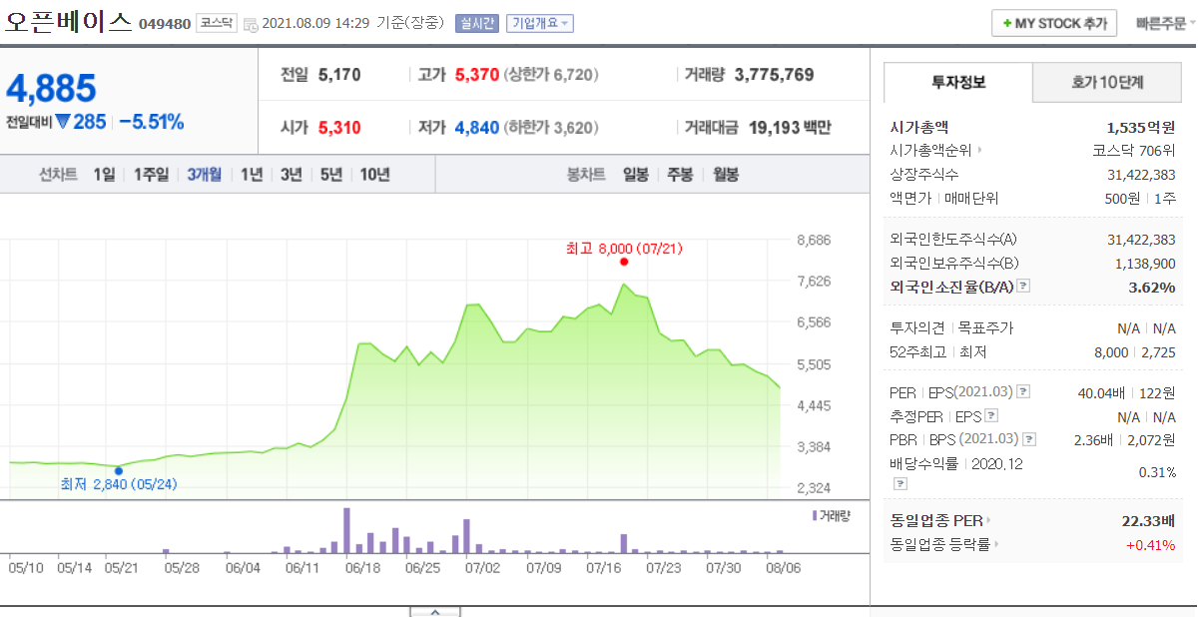Select the 3개월 line chart period
The image size is (1199, 617).
(x=204, y=175)
